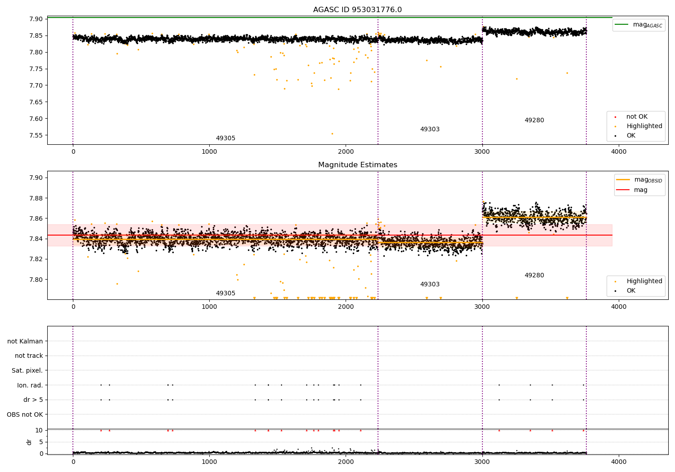Click OBSID label 49305 in the top plot
The width and height of the screenshot is (675, 472).
coord(225,138)
